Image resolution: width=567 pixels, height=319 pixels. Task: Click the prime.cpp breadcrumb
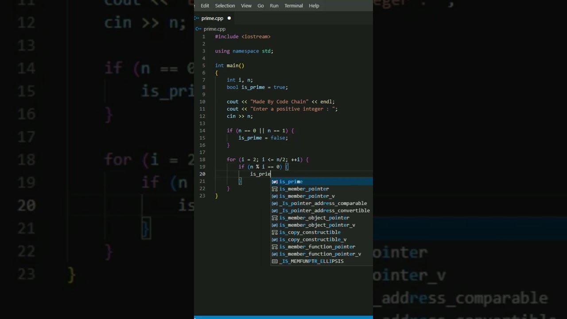(214, 29)
